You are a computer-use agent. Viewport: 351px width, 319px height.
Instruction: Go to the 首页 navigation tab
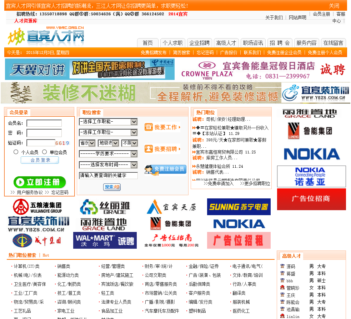click(148, 43)
